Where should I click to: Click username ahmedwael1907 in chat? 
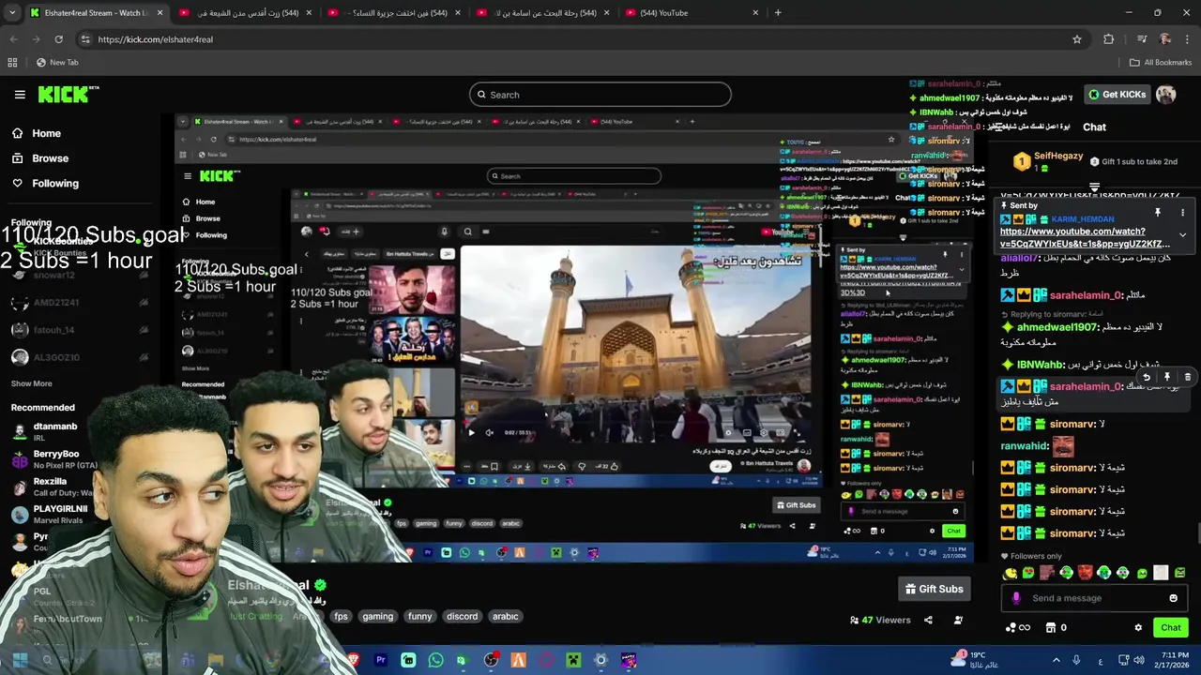(1057, 327)
